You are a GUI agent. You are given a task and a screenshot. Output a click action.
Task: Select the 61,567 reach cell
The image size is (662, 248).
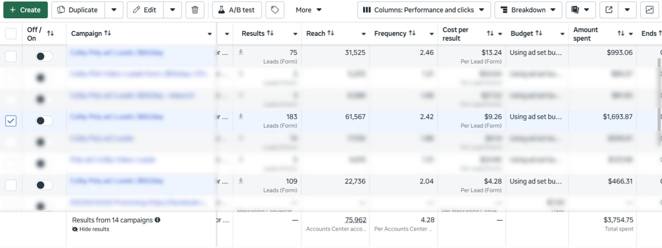point(335,121)
